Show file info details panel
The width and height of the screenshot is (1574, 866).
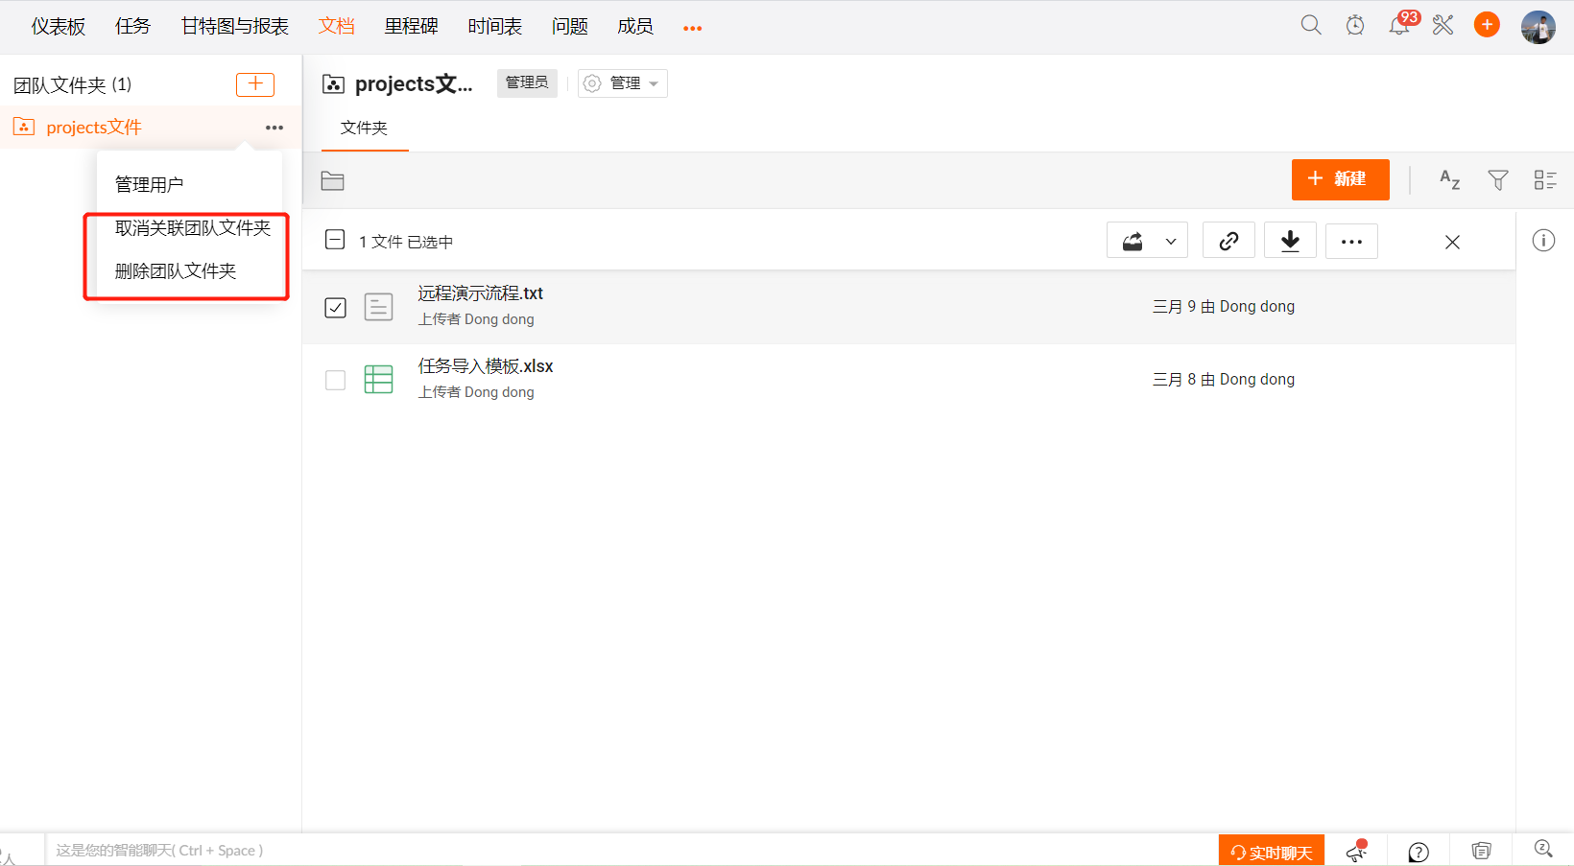[1543, 241]
